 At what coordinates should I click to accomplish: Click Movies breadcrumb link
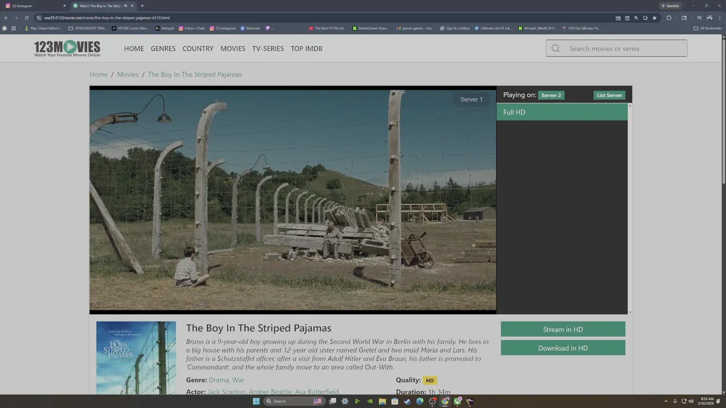[x=128, y=74]
